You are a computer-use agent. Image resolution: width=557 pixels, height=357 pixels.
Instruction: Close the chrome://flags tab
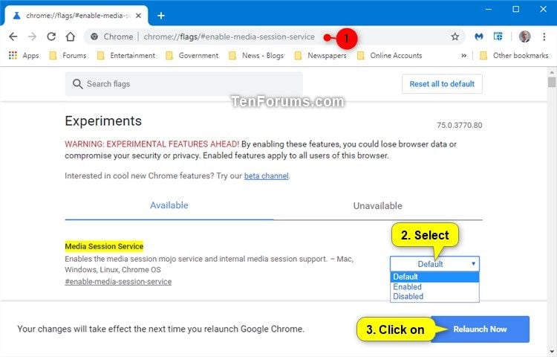tap(139, 16)
